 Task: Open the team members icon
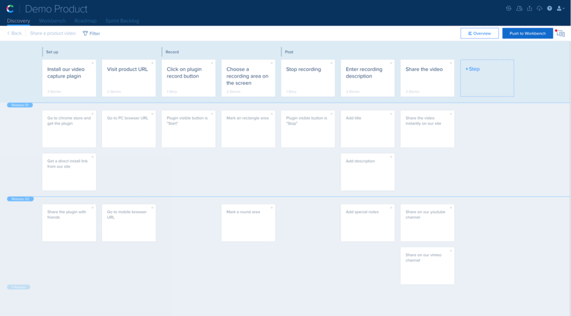[519, 8]
